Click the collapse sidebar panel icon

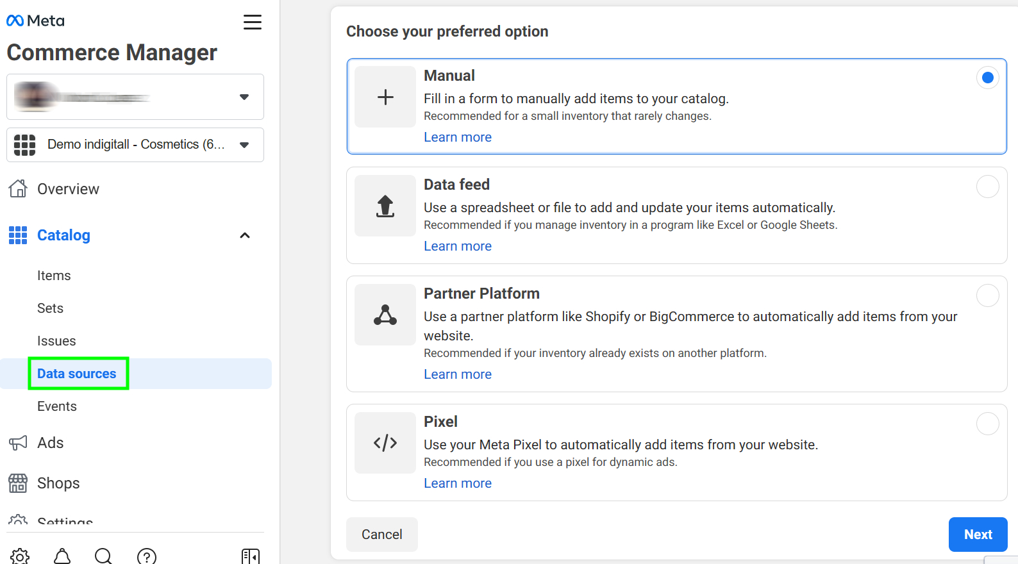[251, 556]
